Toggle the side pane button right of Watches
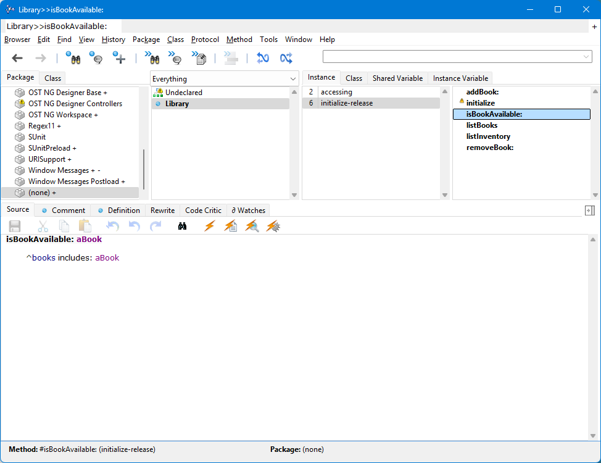The height and width of the screenshot is (463, 601). [x=589, y=211]
